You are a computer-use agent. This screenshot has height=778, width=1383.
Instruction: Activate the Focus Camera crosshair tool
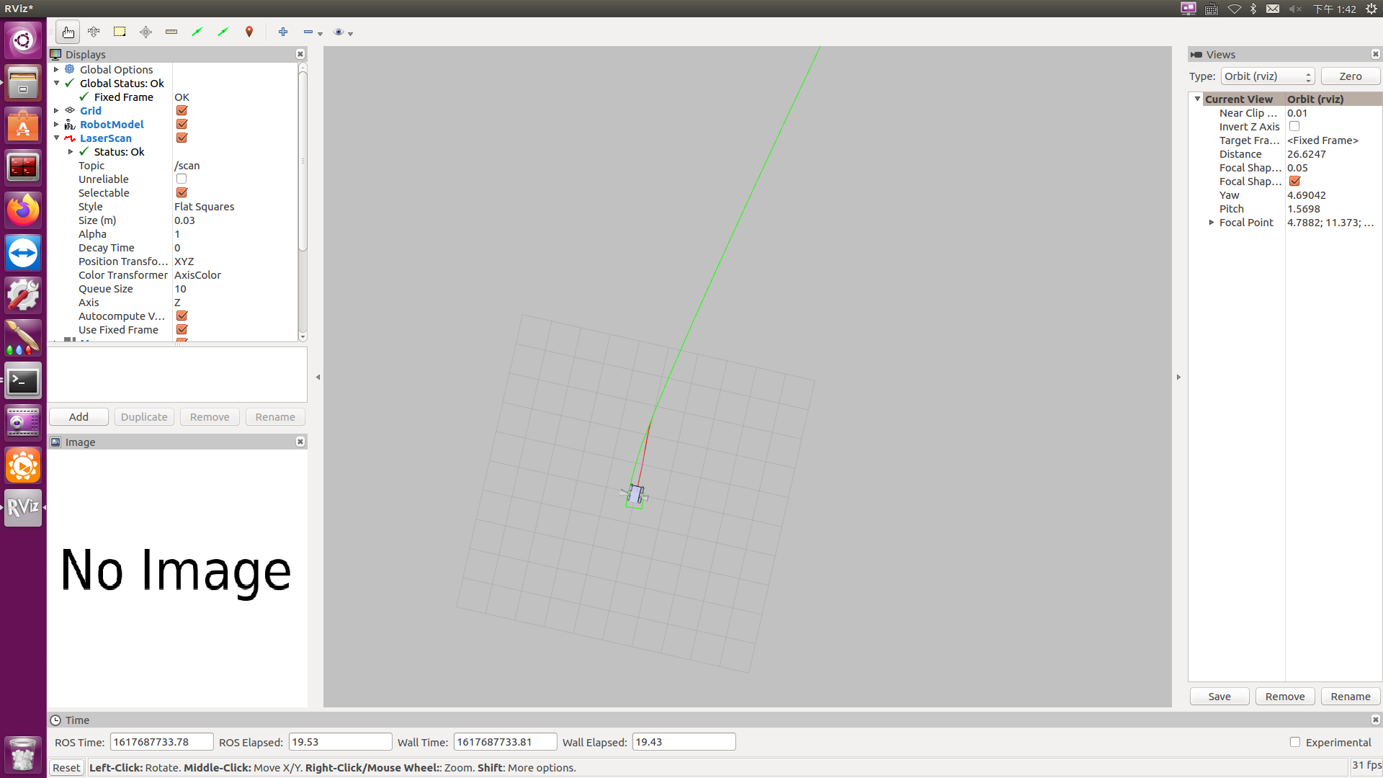pos(146,32)
